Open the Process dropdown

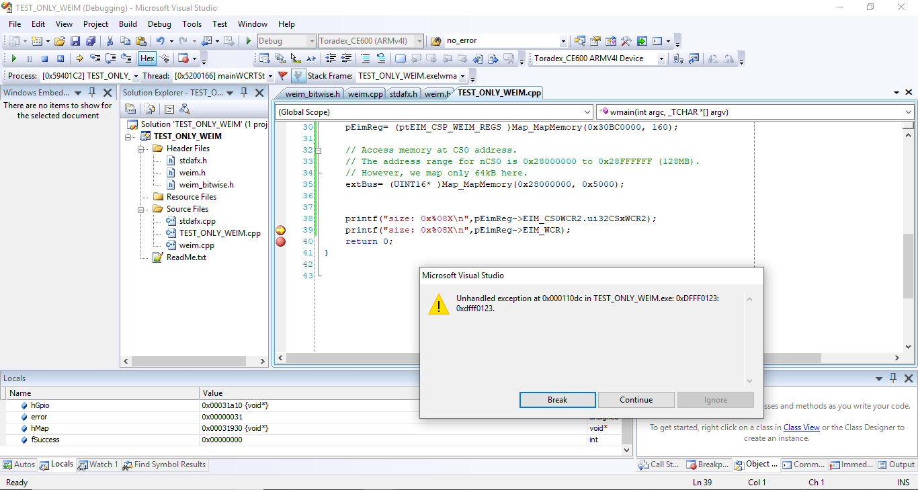(136, 76)
